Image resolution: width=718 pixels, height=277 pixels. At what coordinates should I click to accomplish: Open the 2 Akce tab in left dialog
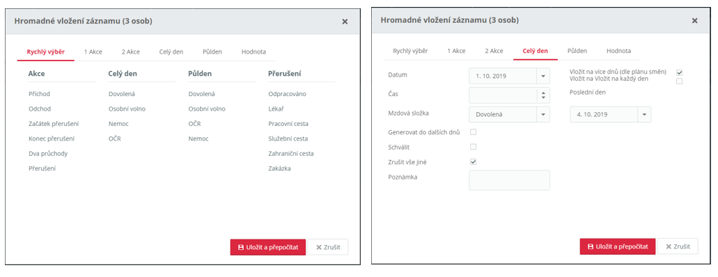130,52
